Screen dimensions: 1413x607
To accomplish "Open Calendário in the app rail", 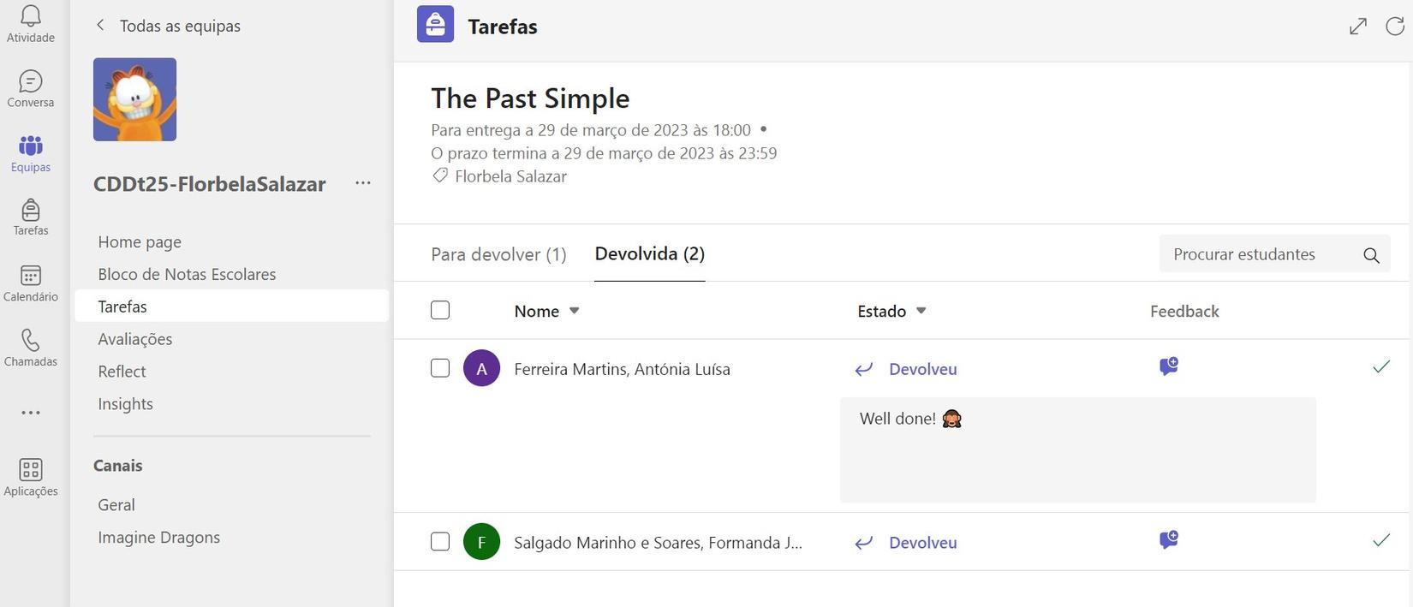I will [31, 283].
